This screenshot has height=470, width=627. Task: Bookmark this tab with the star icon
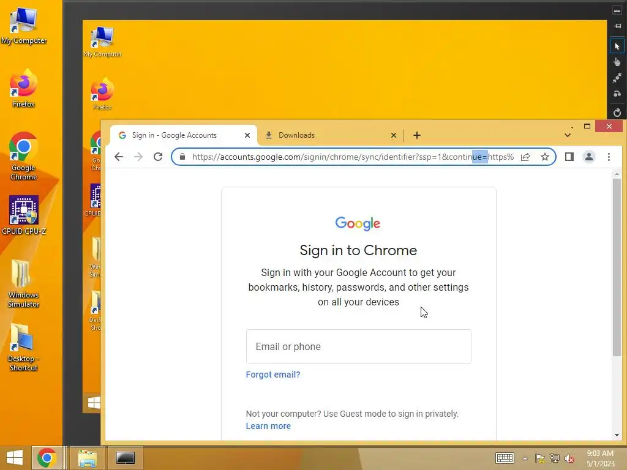point(544,157)
